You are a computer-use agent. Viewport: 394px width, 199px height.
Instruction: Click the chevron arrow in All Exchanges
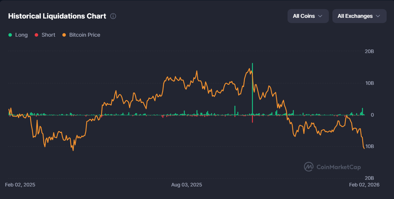coord(378,16)
